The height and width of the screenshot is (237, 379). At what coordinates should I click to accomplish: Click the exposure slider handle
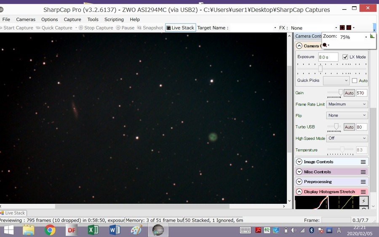[x=320, y=69]
